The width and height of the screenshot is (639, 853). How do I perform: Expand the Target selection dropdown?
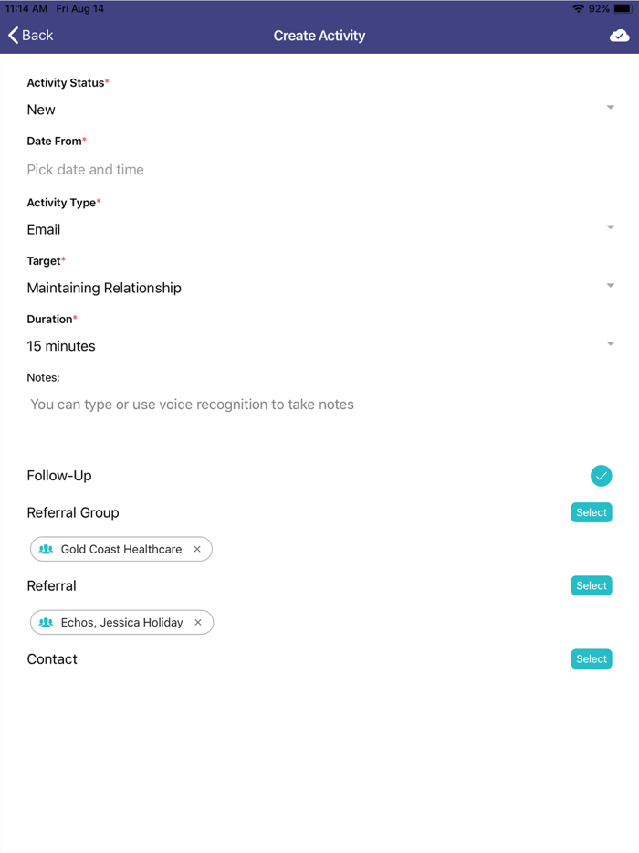tap(610, 285)
